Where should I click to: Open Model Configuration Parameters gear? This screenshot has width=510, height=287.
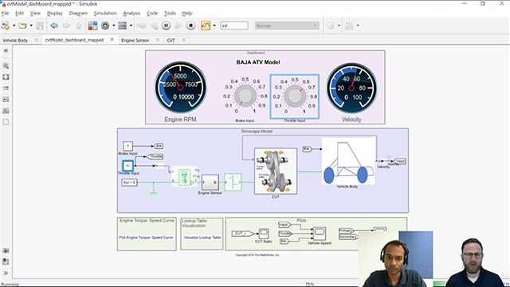[105, 26]
